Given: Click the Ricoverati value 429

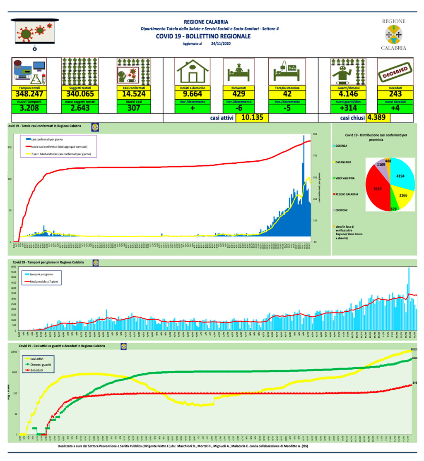Looking at the screenshot, I should click(238, 94).
